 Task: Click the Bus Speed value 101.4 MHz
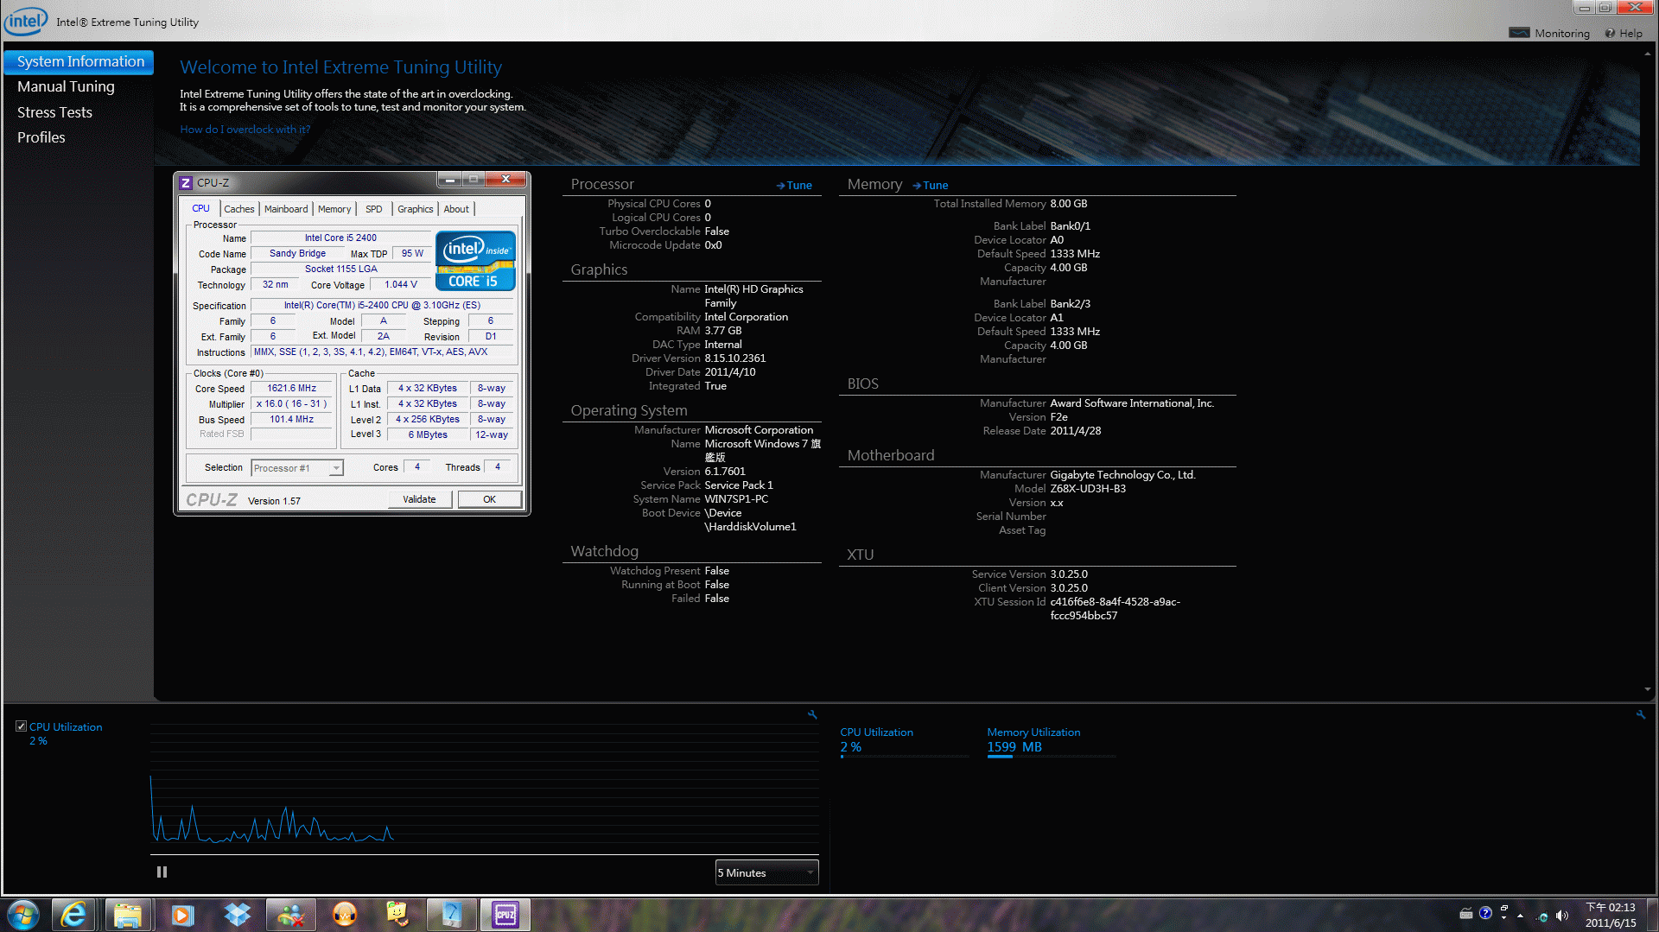coord(292,420)
